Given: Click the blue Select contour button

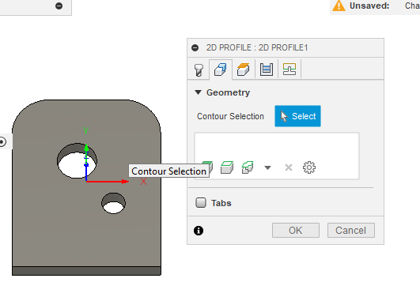Looking at the screenshot, I should (x=297, y=116).
